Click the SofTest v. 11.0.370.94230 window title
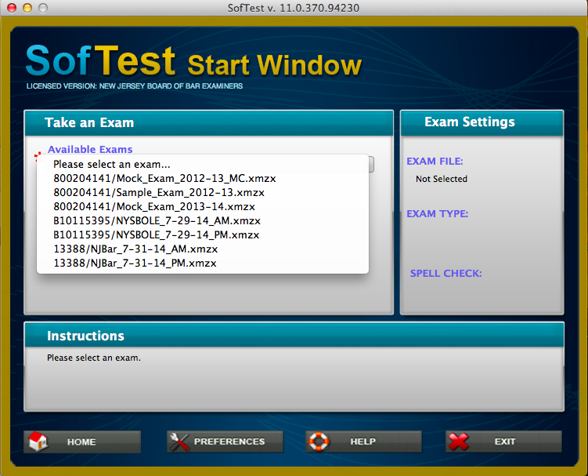The width and height of the screenshot is (588, 476). point(294,8)
